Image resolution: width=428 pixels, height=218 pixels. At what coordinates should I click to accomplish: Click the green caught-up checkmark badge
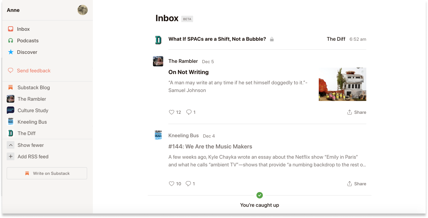pos(260,195)
